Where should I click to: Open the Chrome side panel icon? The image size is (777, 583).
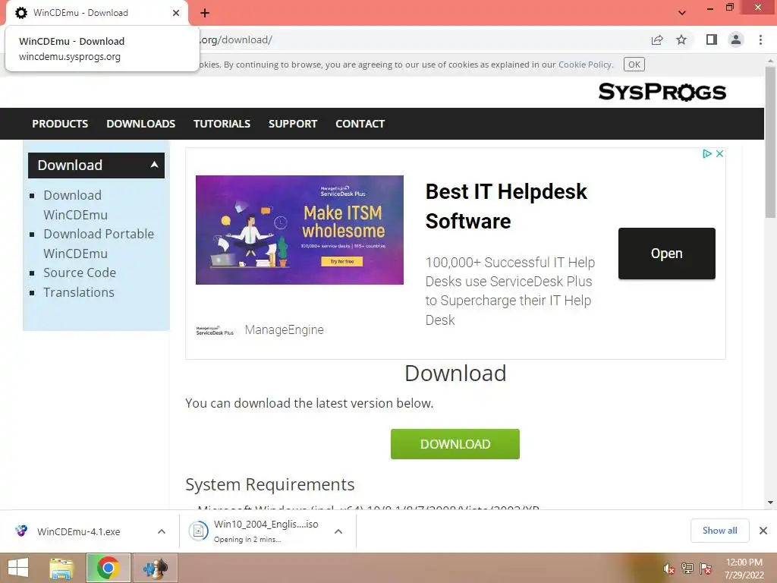pyautogui.click(x=712, y=39)
